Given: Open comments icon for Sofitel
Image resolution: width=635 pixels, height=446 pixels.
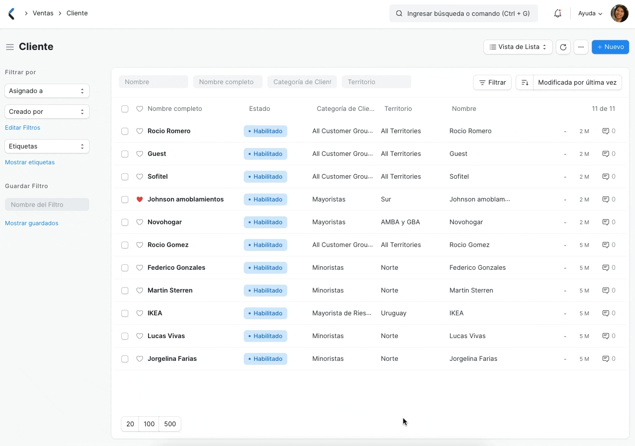Looking at the screenshot, I should (605, 177).
